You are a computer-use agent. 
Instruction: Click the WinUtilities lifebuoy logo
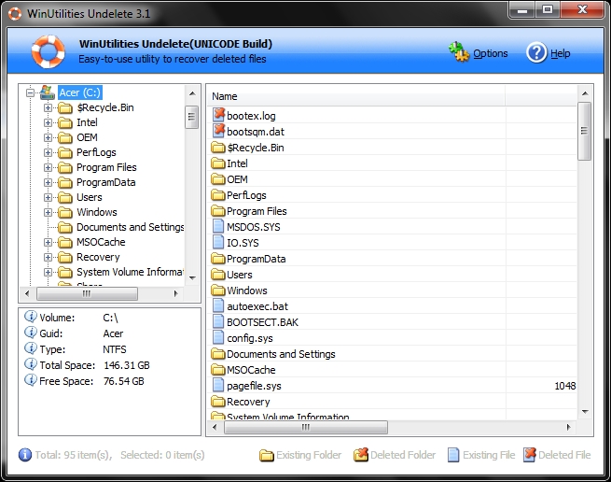[x=48, y=51]
